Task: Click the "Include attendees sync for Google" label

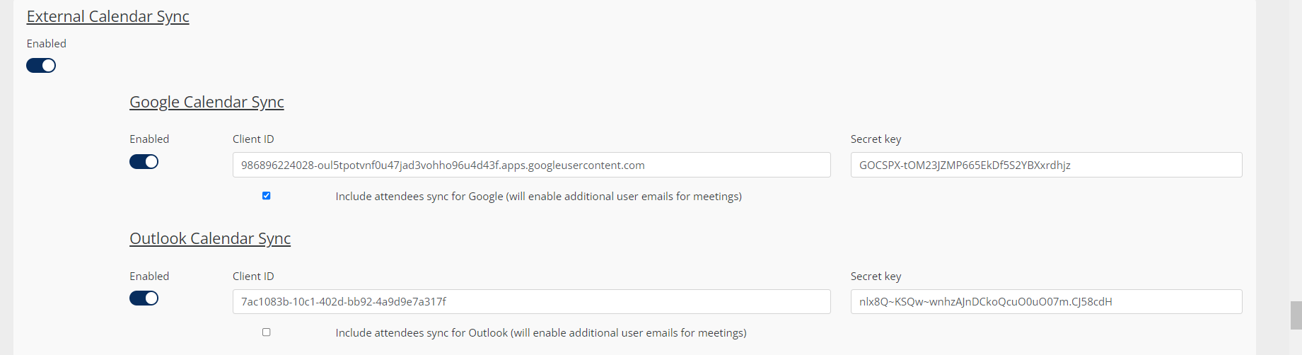Action: pos(538,197)
